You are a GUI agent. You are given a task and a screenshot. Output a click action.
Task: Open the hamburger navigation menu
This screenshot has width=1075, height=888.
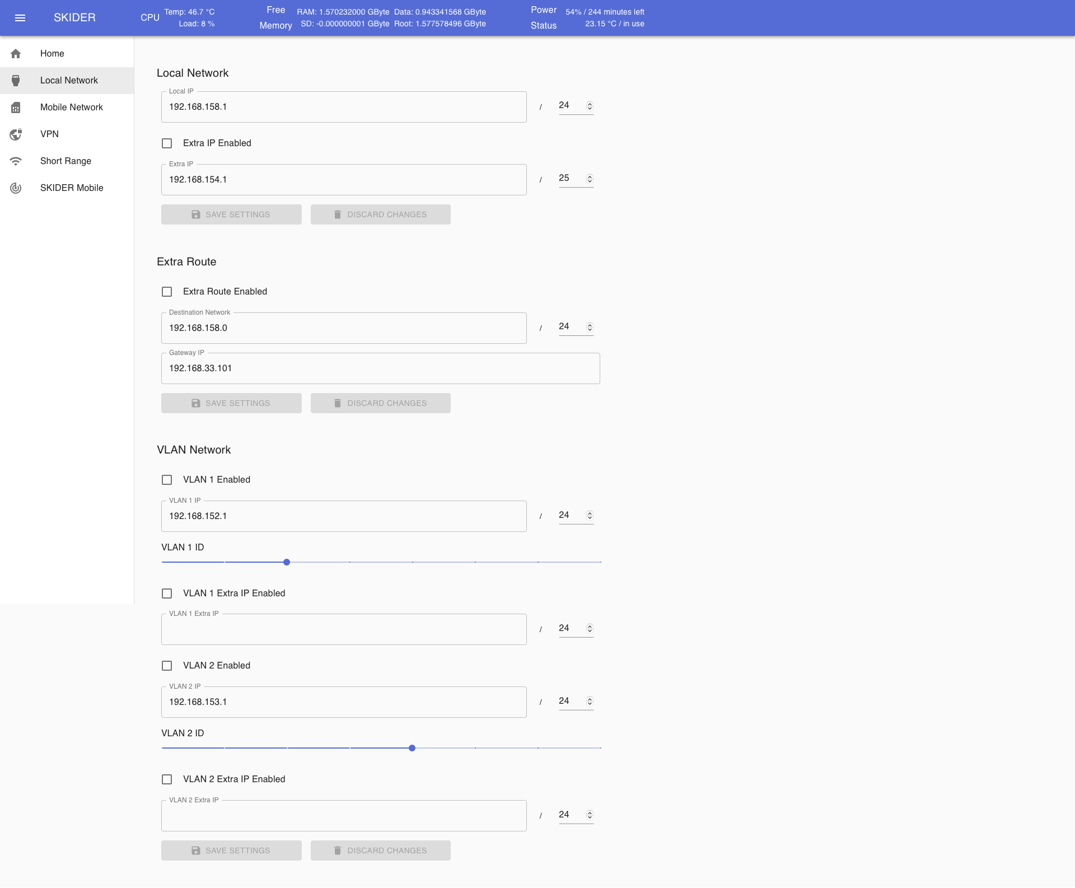point(20,18)
